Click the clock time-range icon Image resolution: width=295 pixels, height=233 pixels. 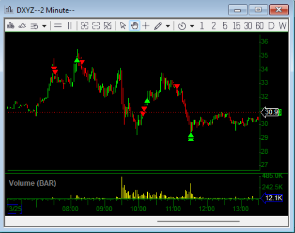point(182,26)
